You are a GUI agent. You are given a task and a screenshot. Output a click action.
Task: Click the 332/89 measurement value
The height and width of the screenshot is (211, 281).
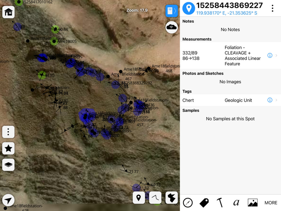coord(190,53)
